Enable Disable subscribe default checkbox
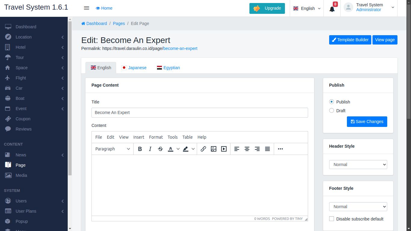The width and height of the screenshot is (411, 231). click(332, 219)
